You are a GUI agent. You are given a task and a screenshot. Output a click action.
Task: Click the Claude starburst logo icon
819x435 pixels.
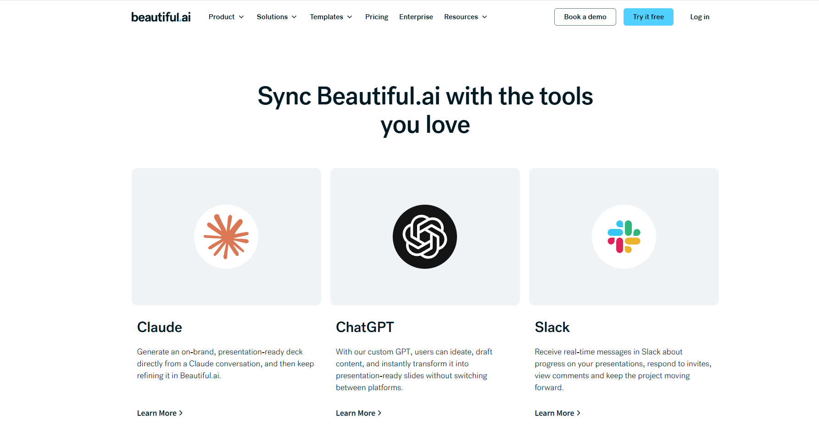point(226,237)
